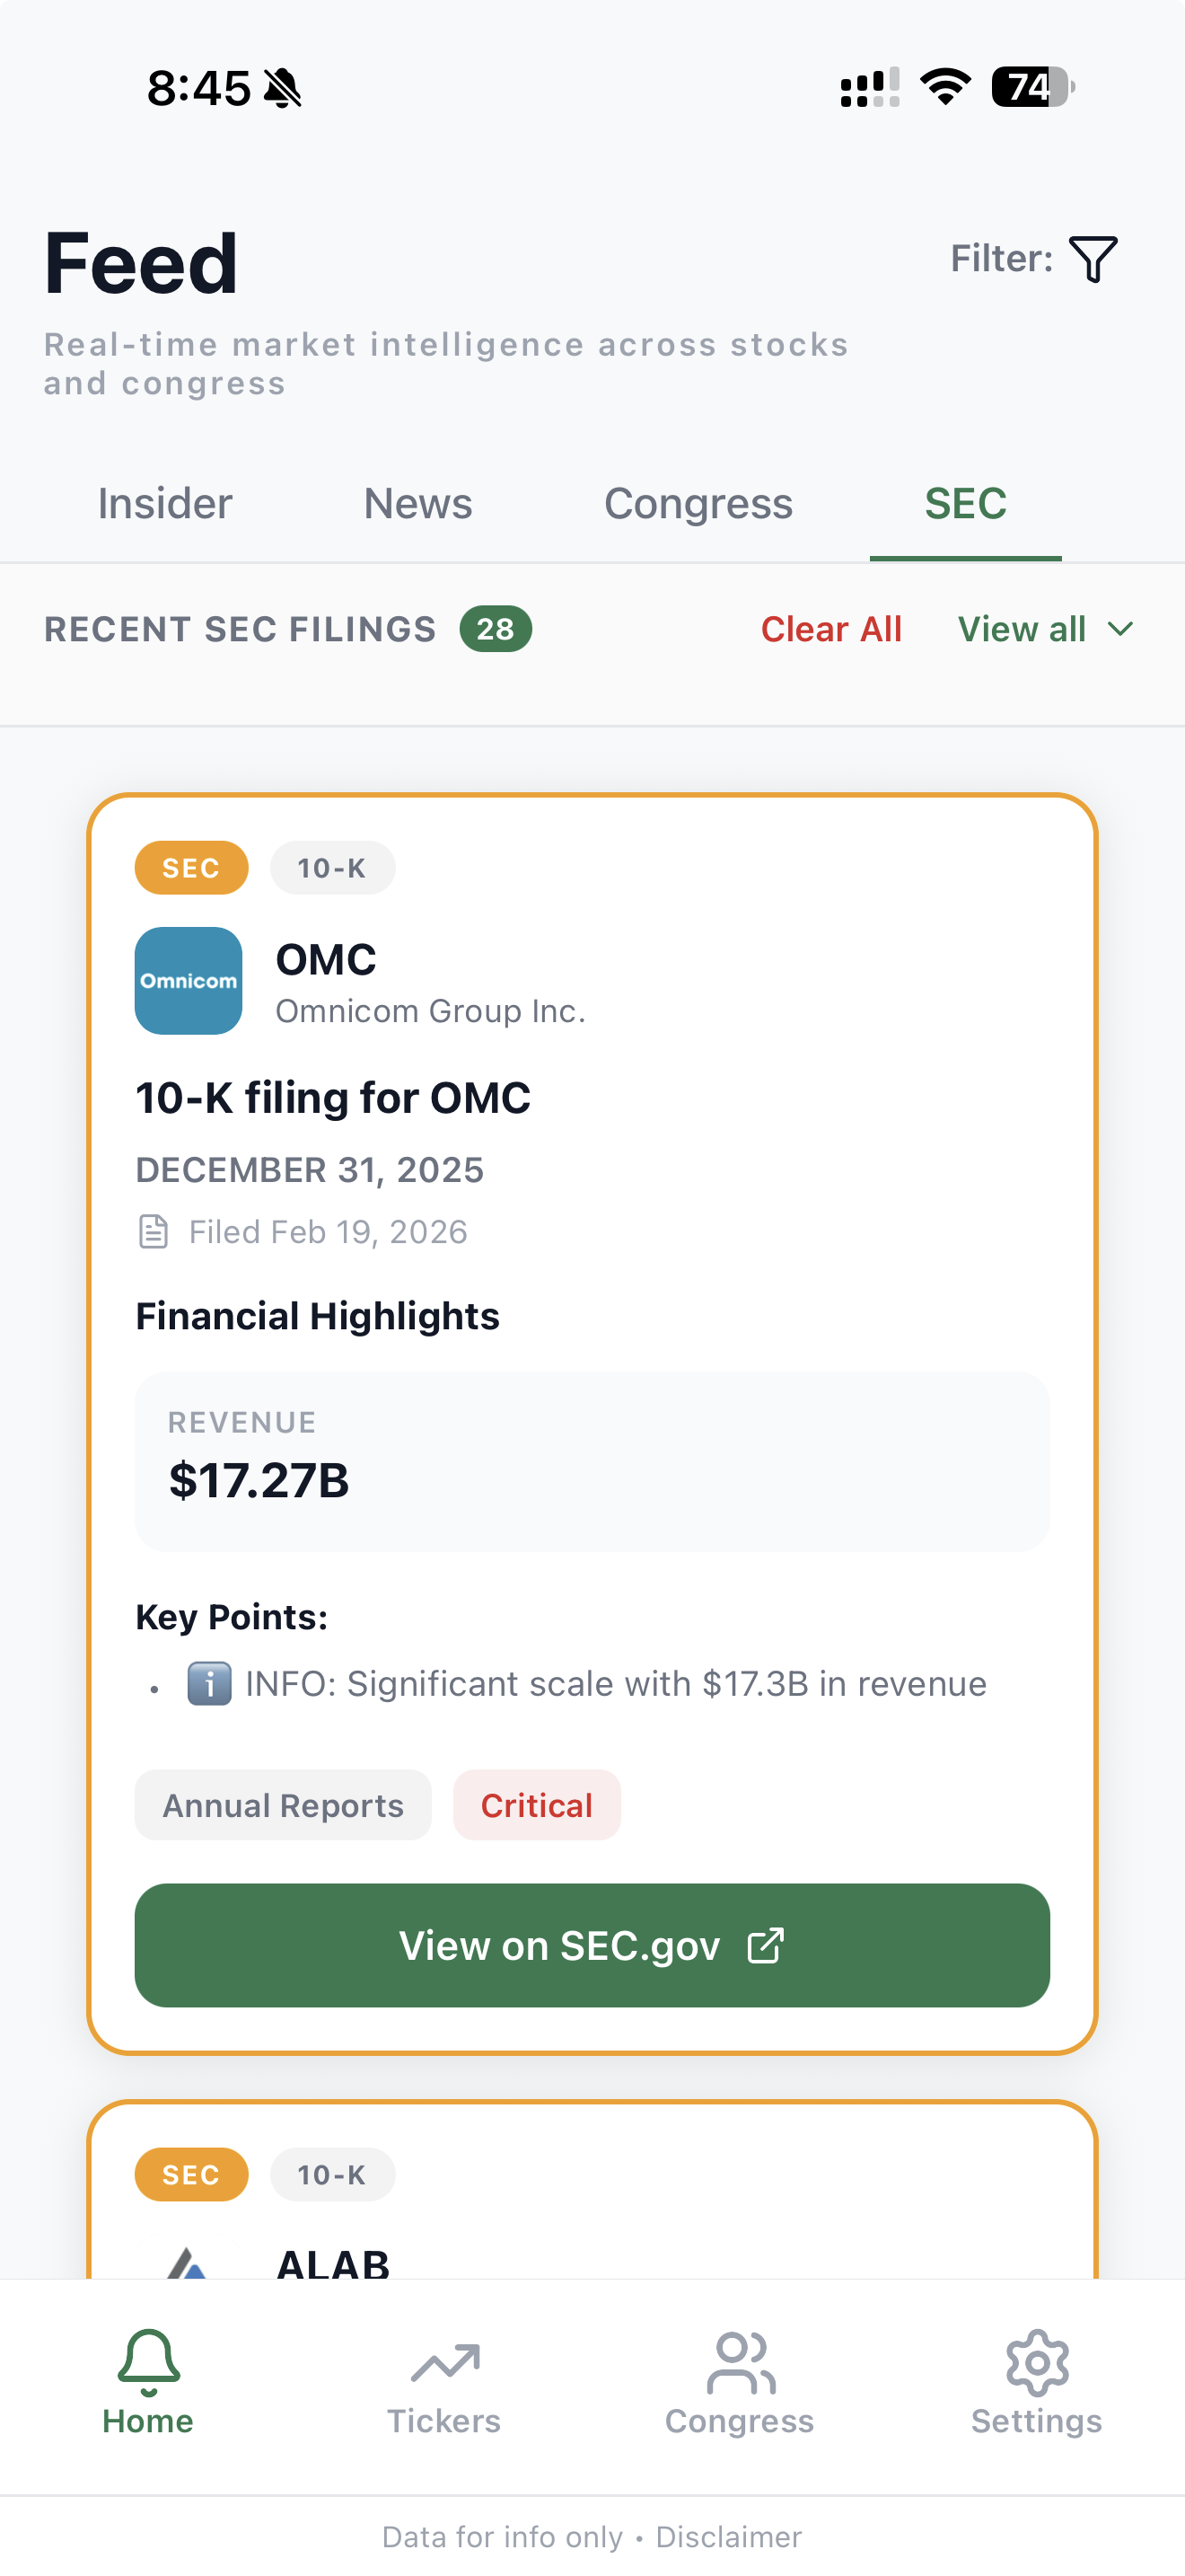
Task: Click the Annual Reports tag
Action: point(283,1805)
